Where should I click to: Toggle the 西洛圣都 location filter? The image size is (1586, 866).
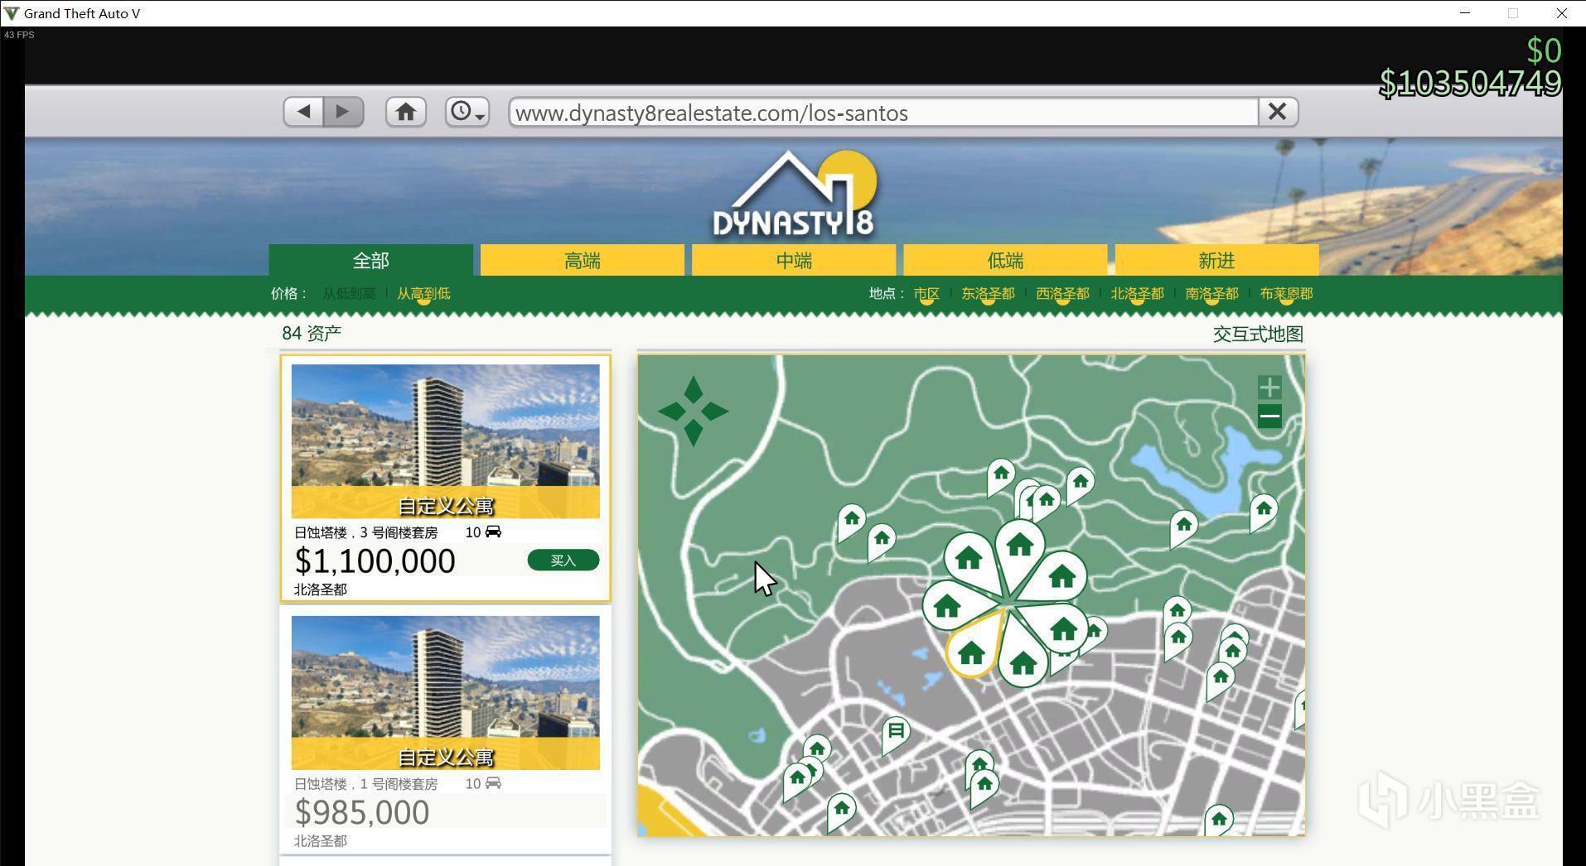click(x=1062, y=294)
